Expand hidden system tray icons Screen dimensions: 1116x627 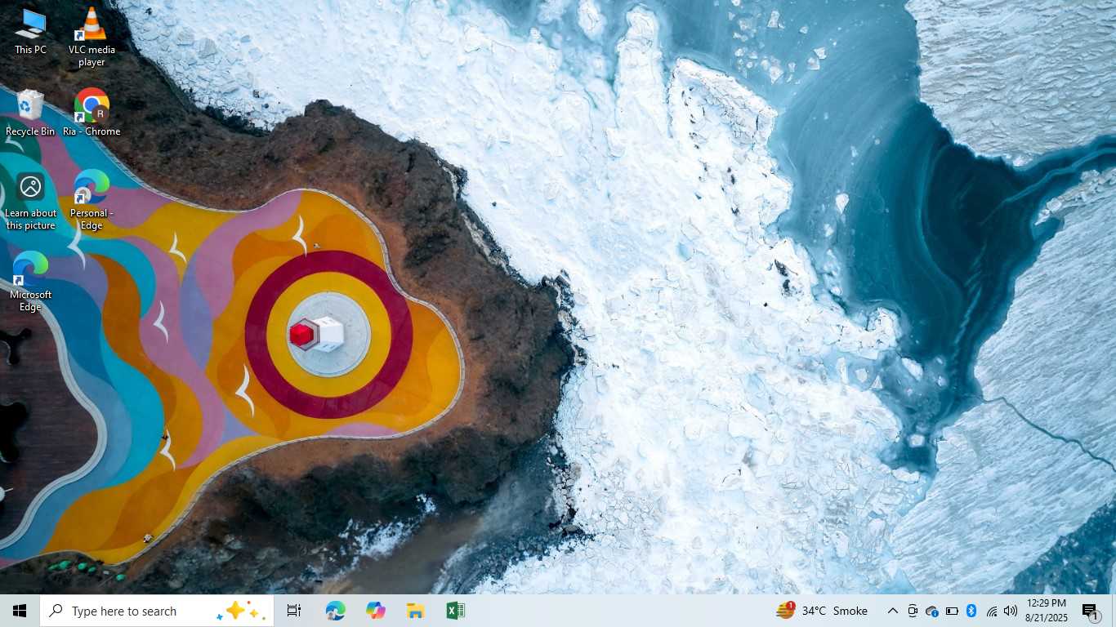pos(892,611)
